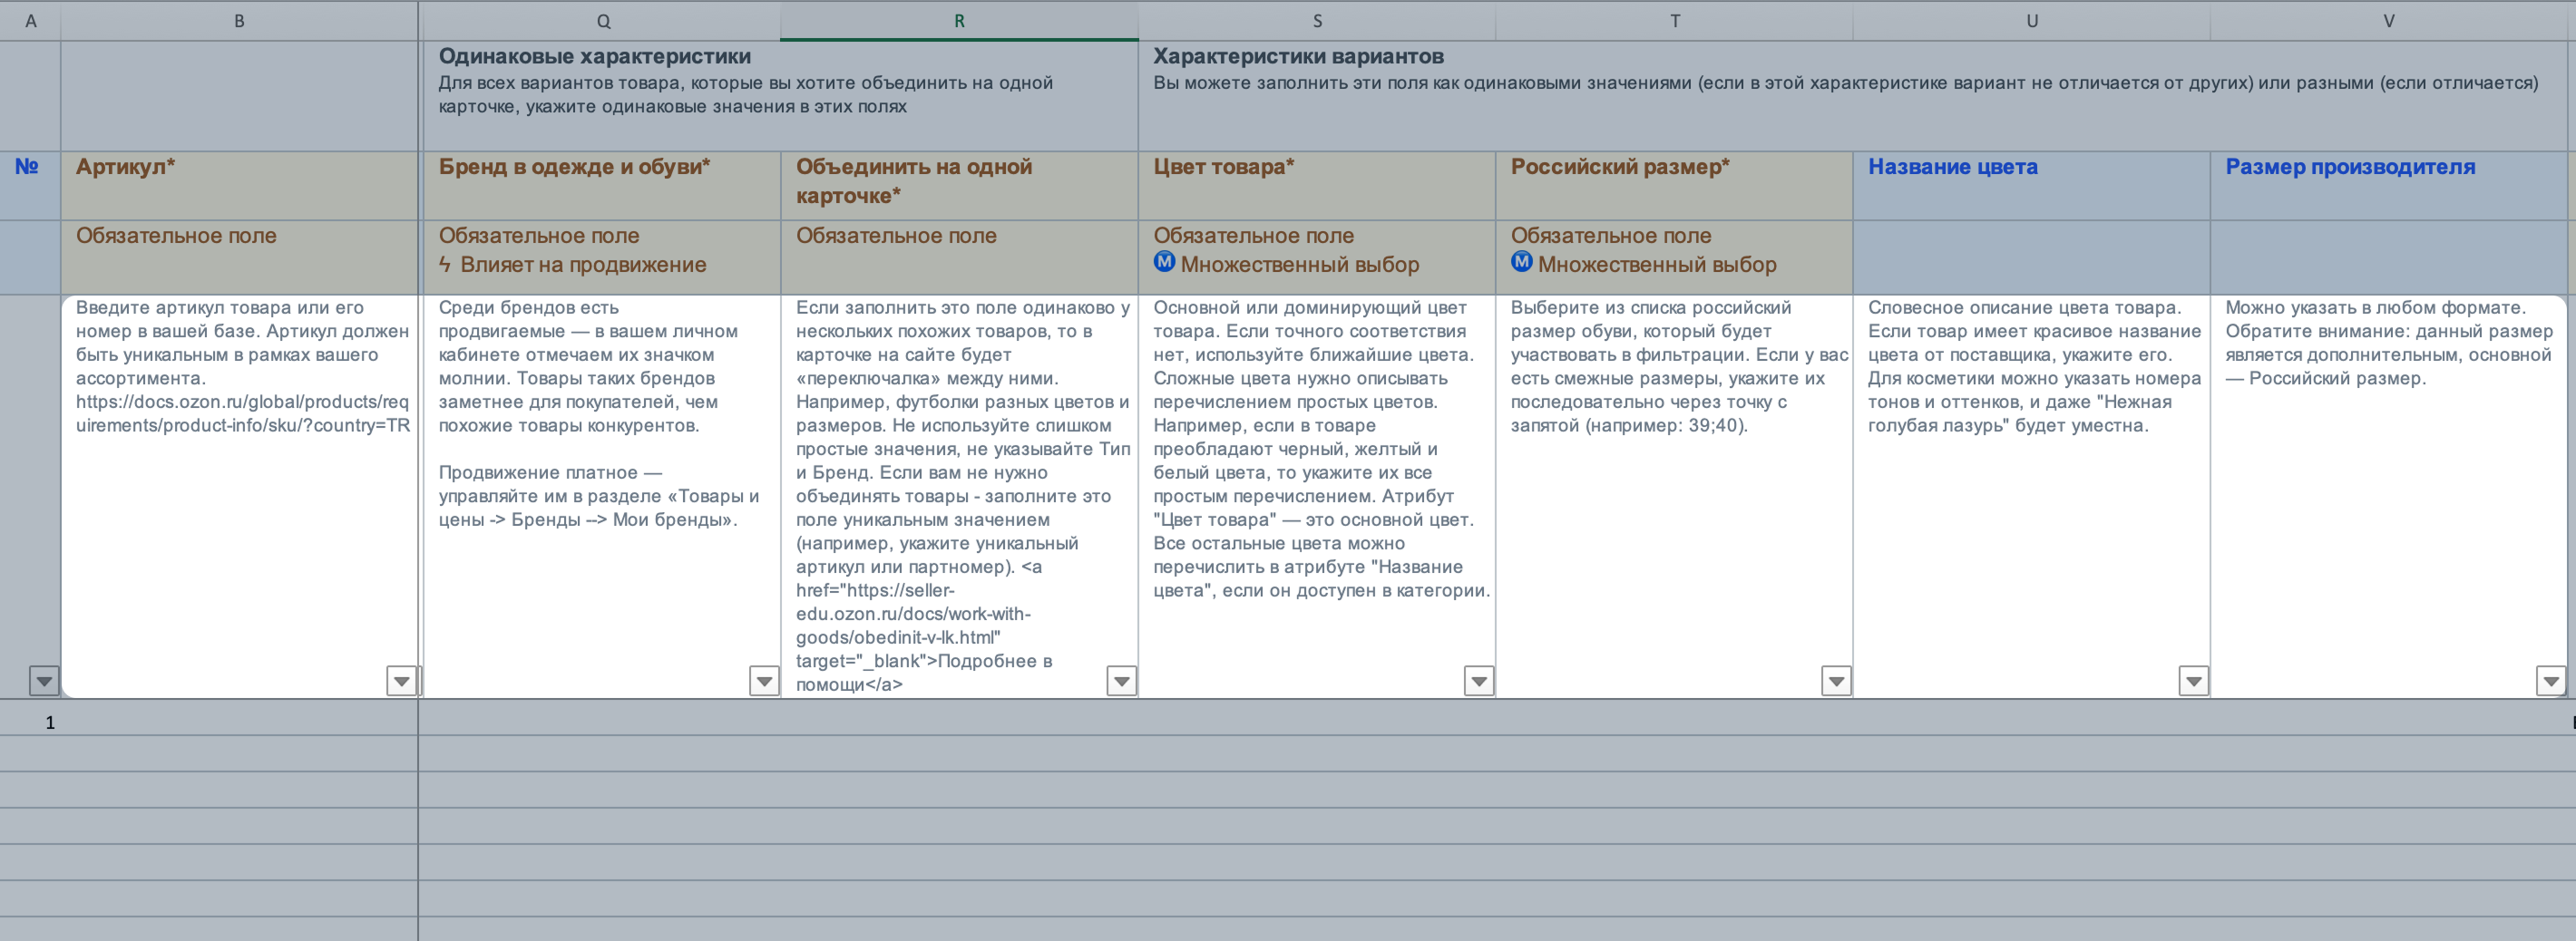
Task: Select column Q header
Action: 603,21
